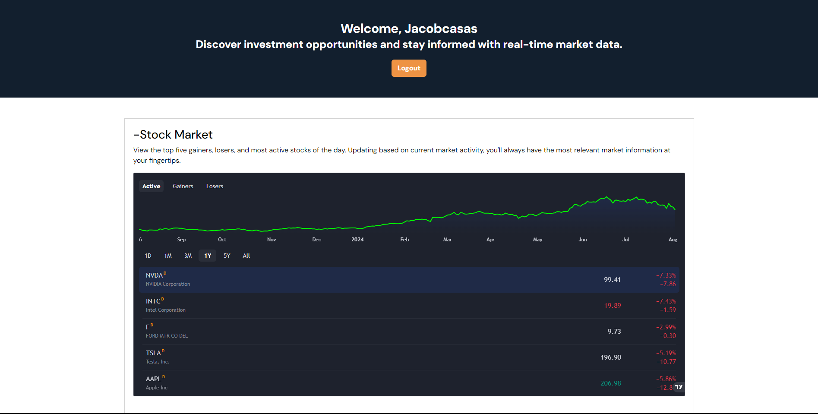The image size is (818, 414).
Task: Open the TradingView logo icon
Action: pos(679,387)
